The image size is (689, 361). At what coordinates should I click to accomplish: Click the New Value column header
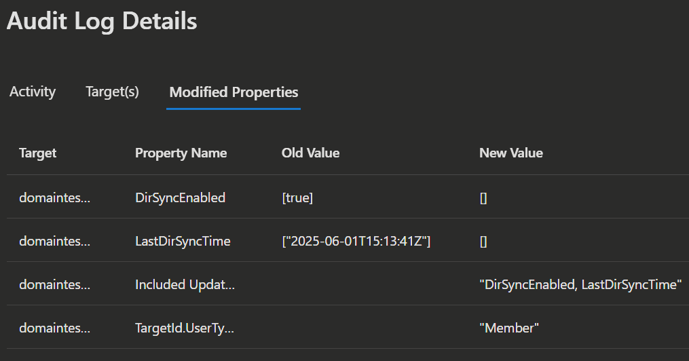click(510, 153)
